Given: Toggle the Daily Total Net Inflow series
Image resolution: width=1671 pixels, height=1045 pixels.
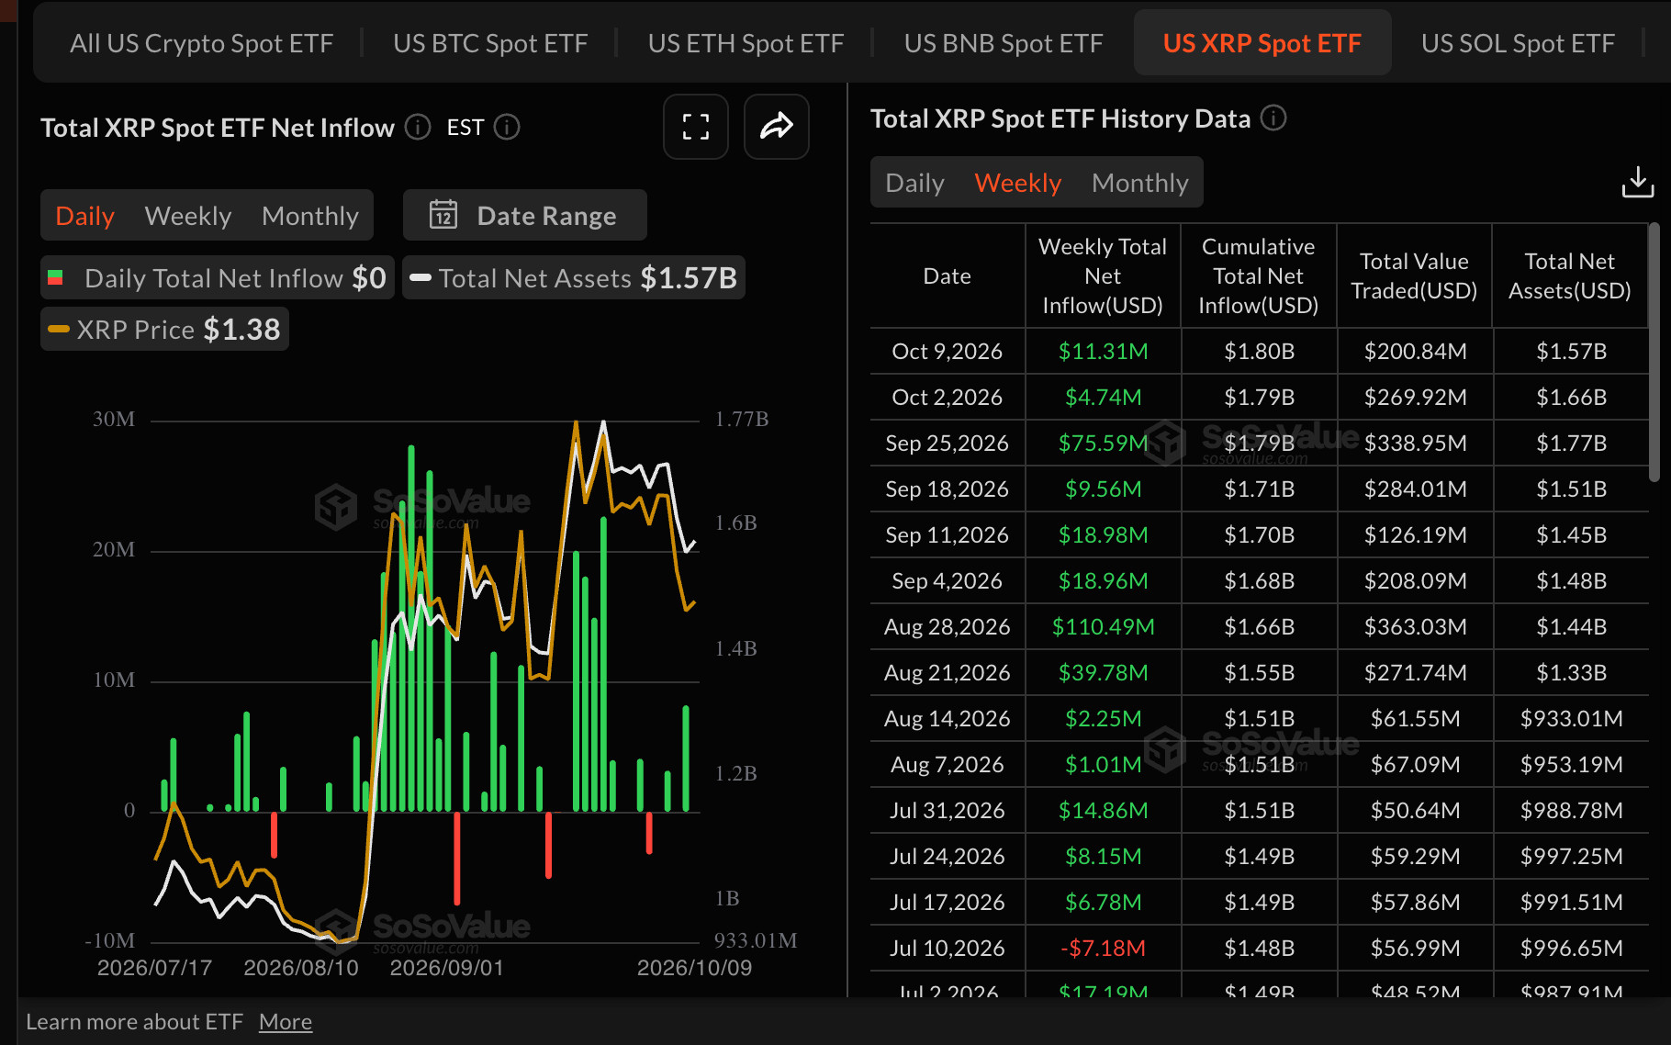Looking at the screenshot, I should pos(218,277).
